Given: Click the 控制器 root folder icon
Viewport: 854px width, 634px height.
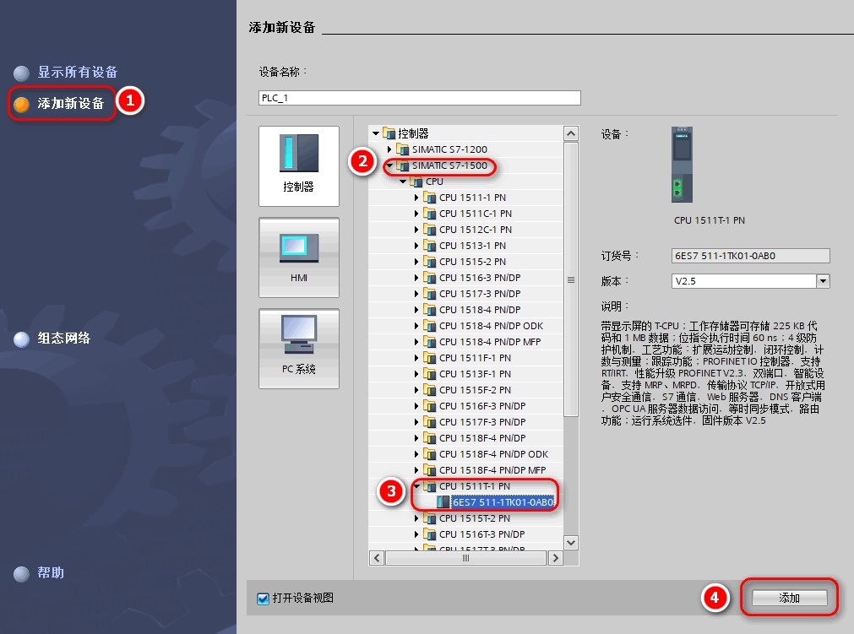Looking at the screenshot, I should [389, 133].
